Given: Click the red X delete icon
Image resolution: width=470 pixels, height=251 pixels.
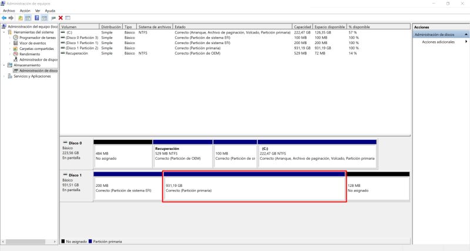Looking at the screenshot, I should (x=61, y=18).
